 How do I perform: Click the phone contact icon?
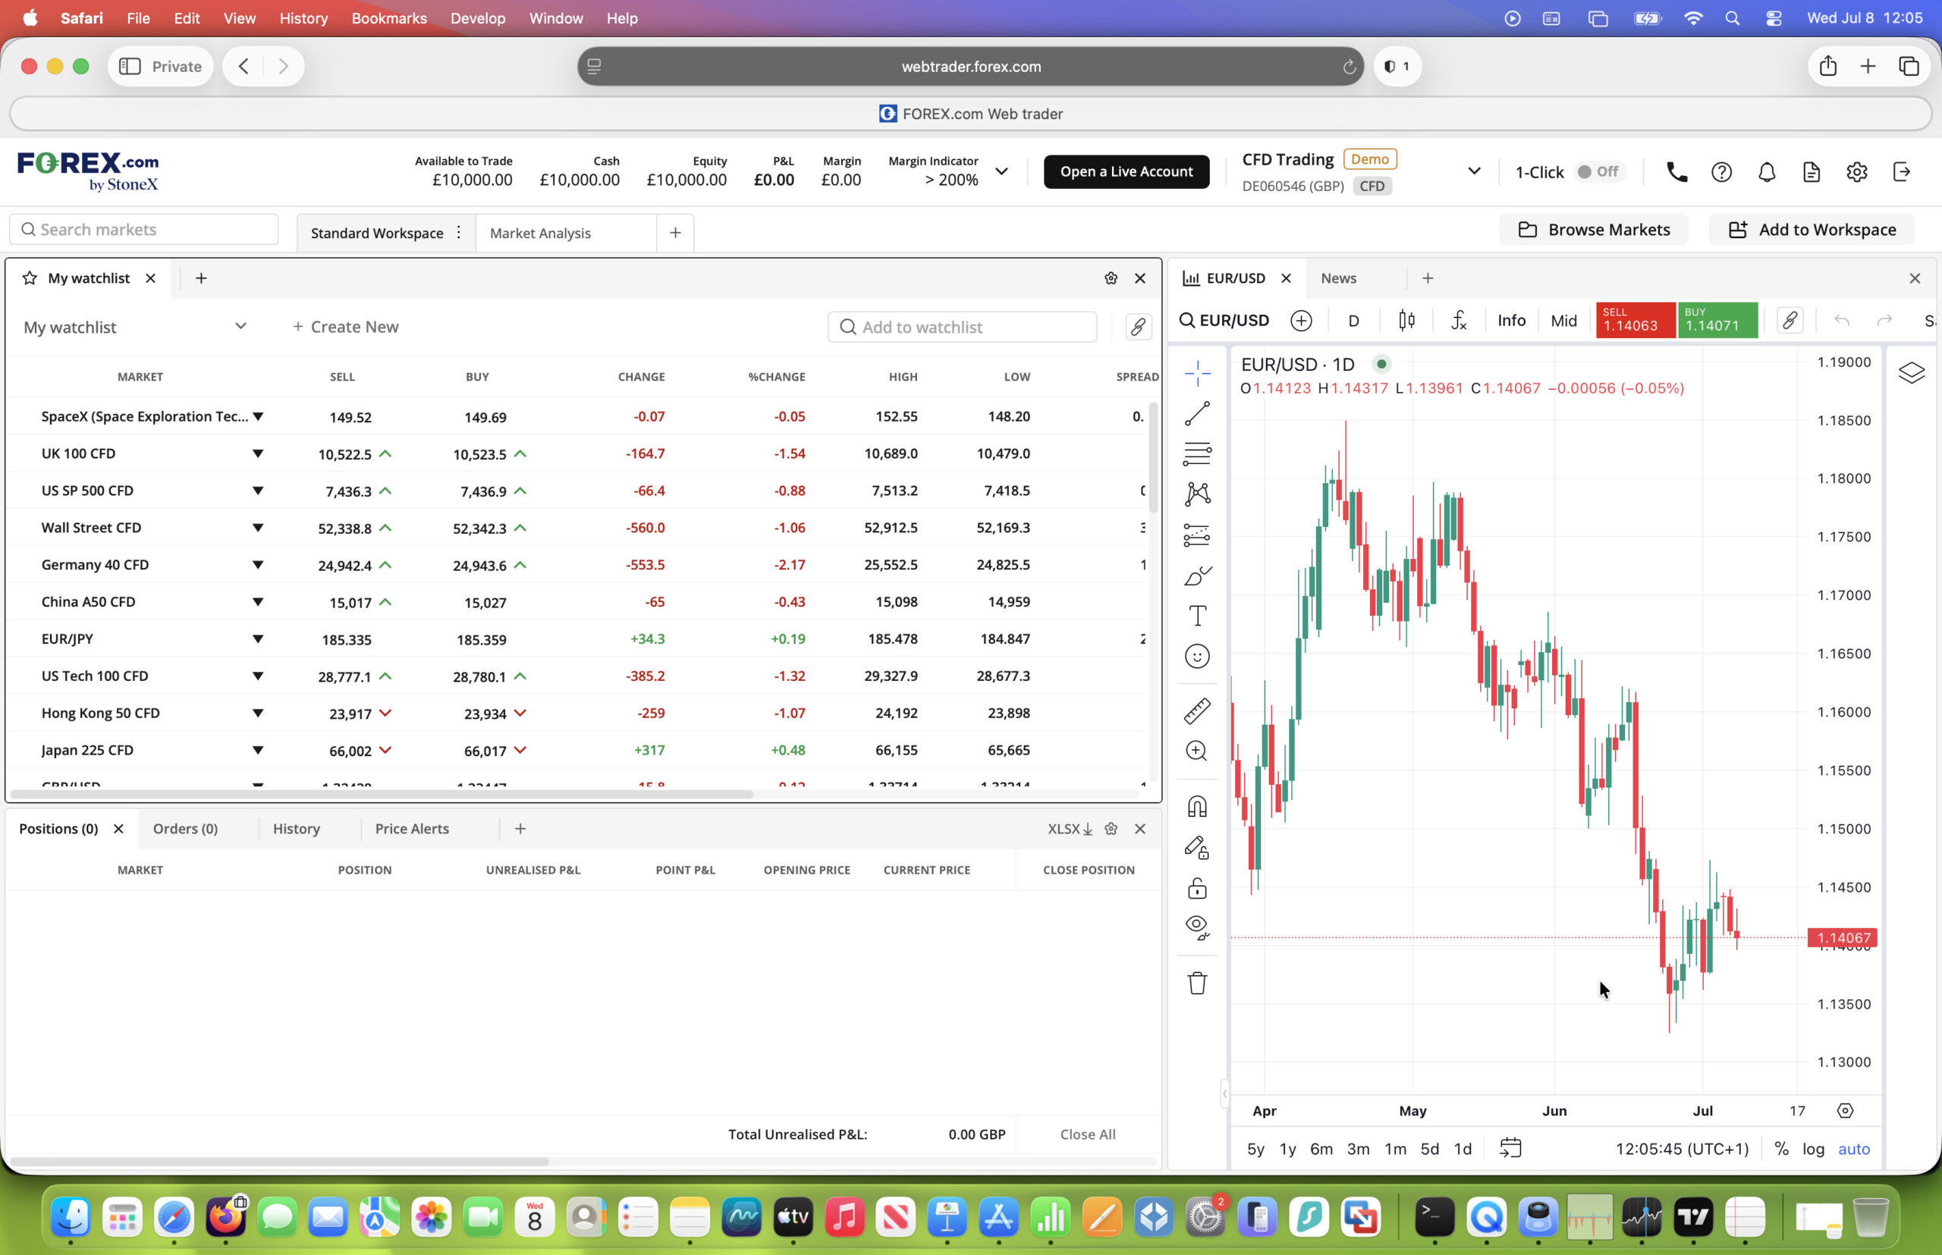click(x=1676, y=172)
